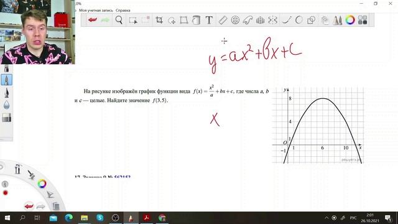
Task: Open the Моя учетная запись menu
Action: (96, 11)
